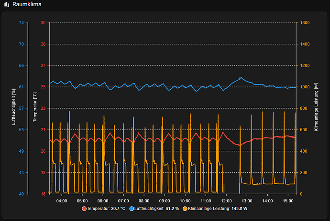This screenshot has width=330, height=221.
Task: Click the 30 temperature axis tick label
Action: coord(43,23)
